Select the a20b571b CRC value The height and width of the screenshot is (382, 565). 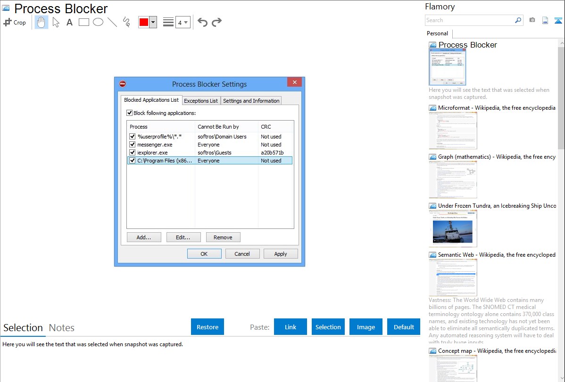tap(272, 153)
